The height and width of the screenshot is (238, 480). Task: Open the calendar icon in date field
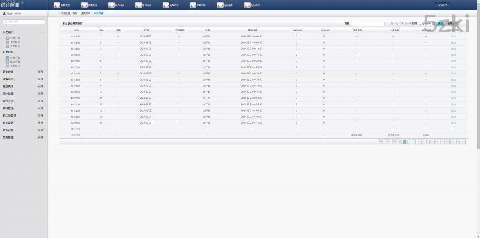coord(433,23)
